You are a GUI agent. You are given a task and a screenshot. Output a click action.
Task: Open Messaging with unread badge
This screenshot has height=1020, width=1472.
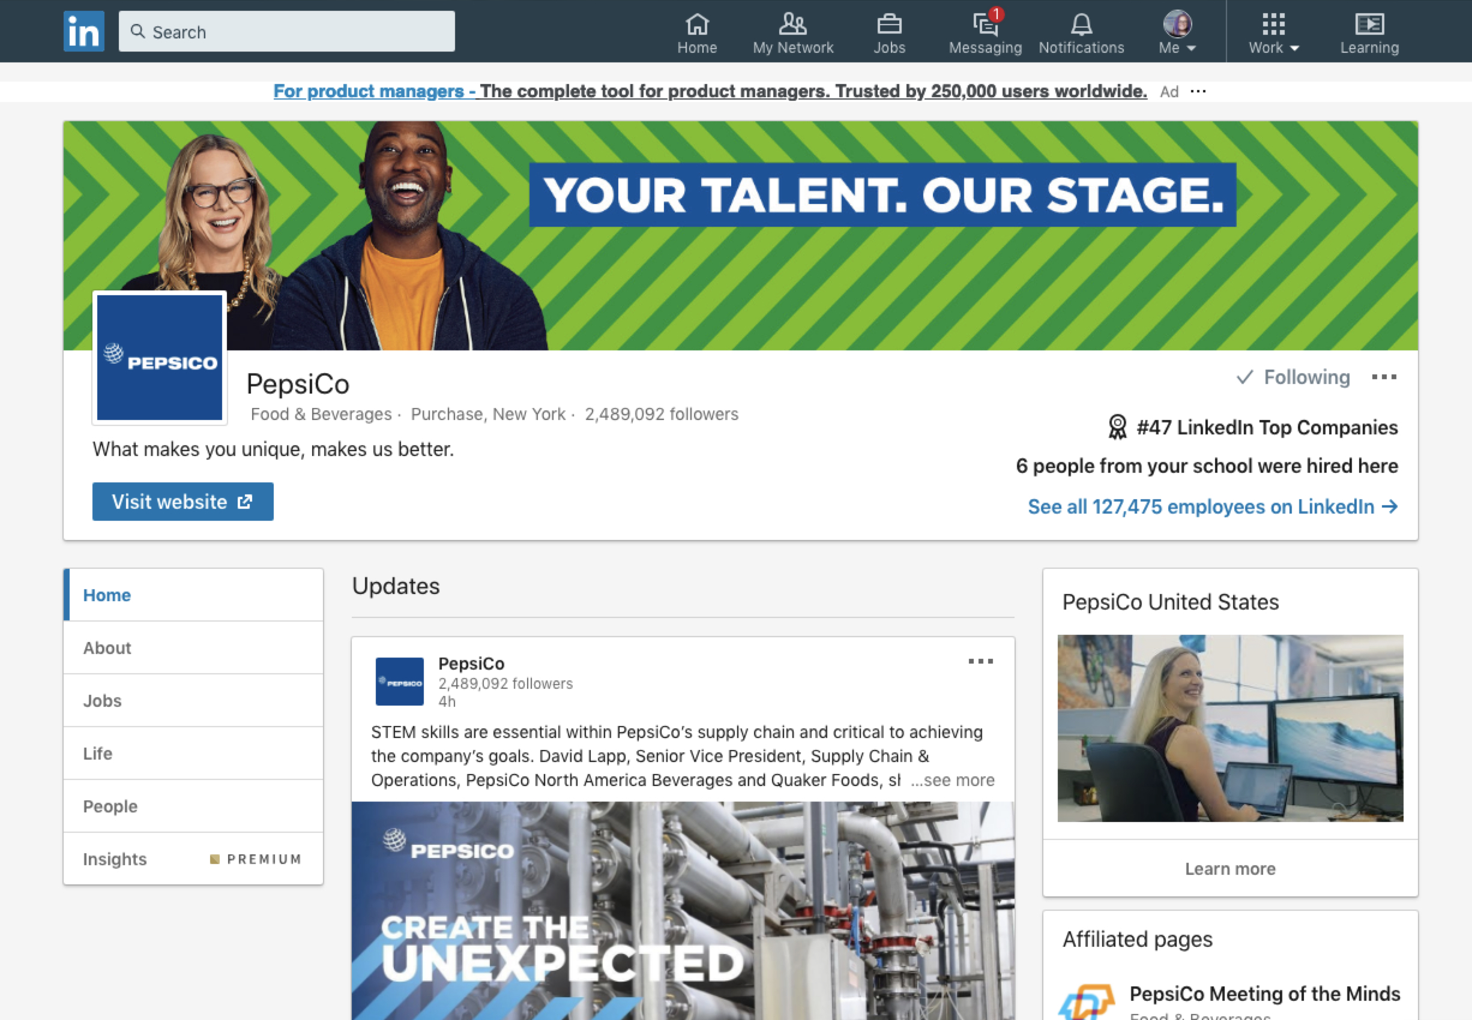[x=985, y=33]
